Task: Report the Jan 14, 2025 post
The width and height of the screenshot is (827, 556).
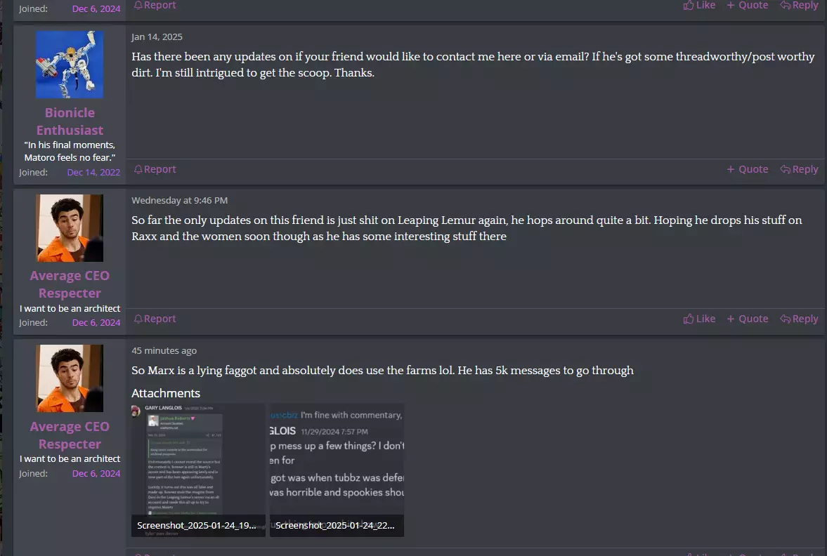Action: pos(155,169)
